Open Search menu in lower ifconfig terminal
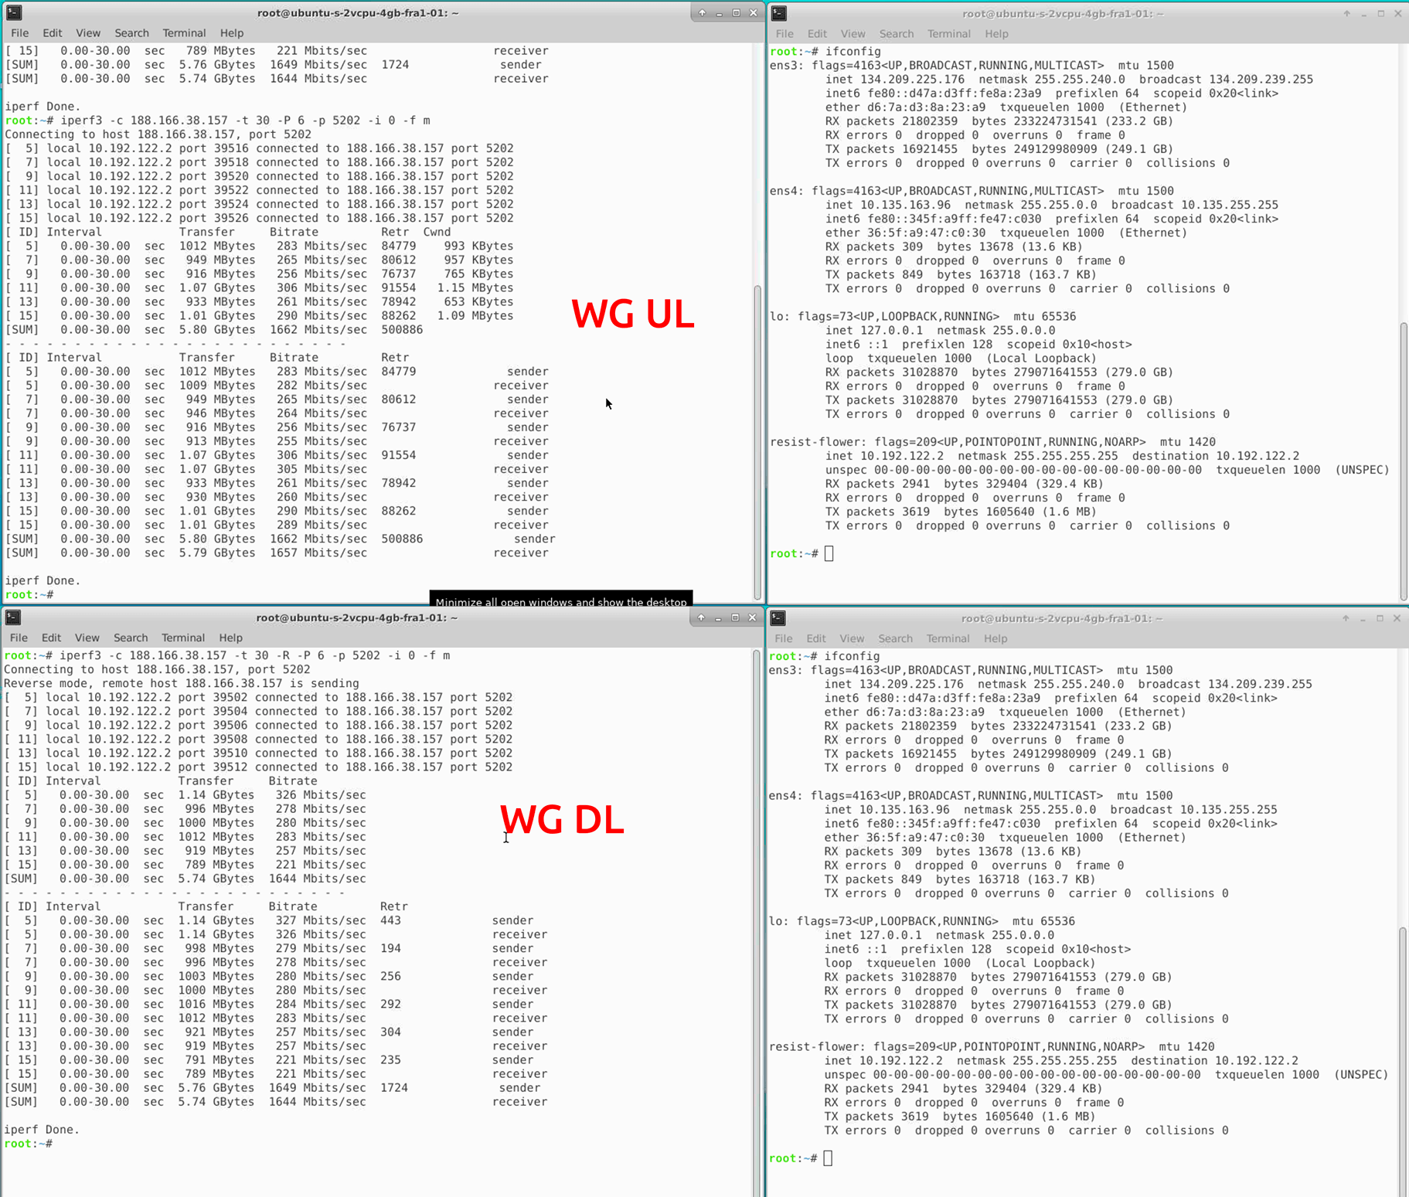 (x=896, y=638)
